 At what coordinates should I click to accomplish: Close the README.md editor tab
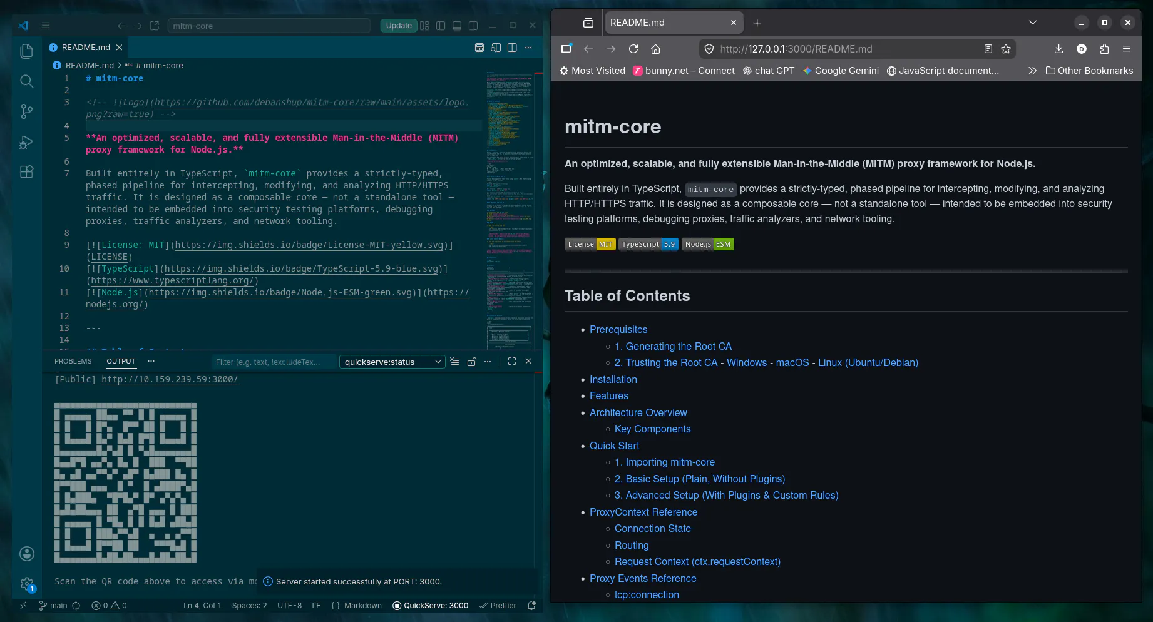click(119, 48)
